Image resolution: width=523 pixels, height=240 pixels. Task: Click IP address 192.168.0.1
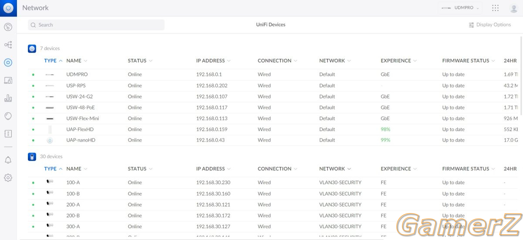209,74
